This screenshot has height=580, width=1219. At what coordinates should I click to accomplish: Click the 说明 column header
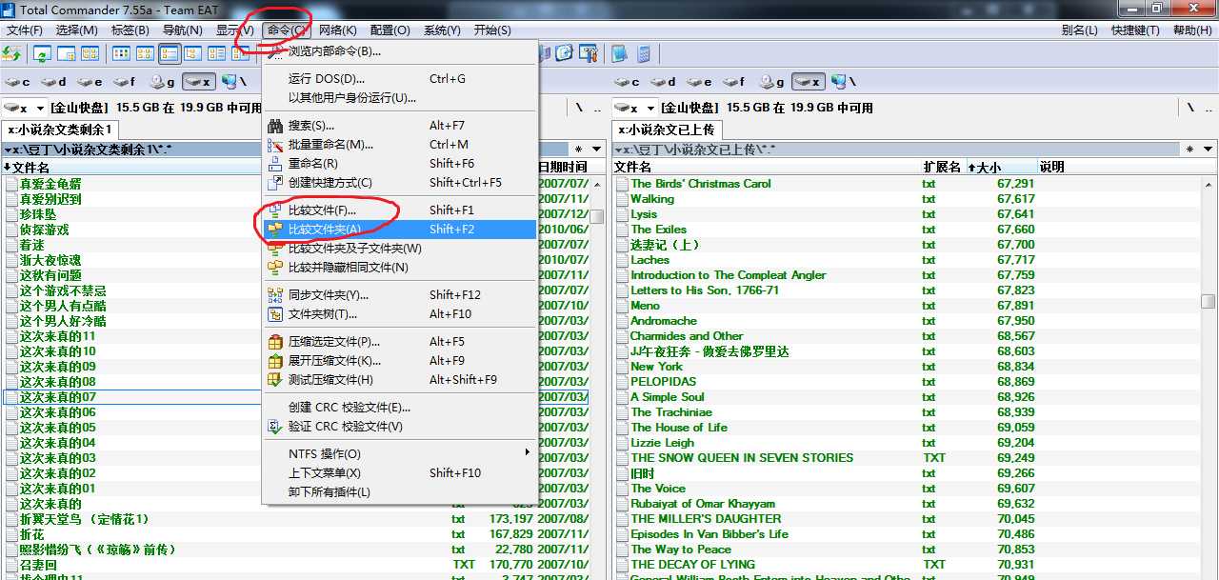click(1127, 167)
